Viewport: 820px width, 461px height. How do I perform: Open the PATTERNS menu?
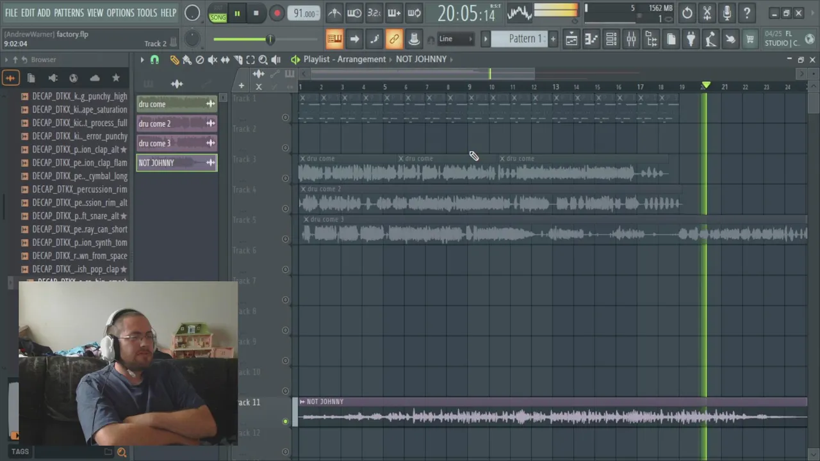point(69,13)
